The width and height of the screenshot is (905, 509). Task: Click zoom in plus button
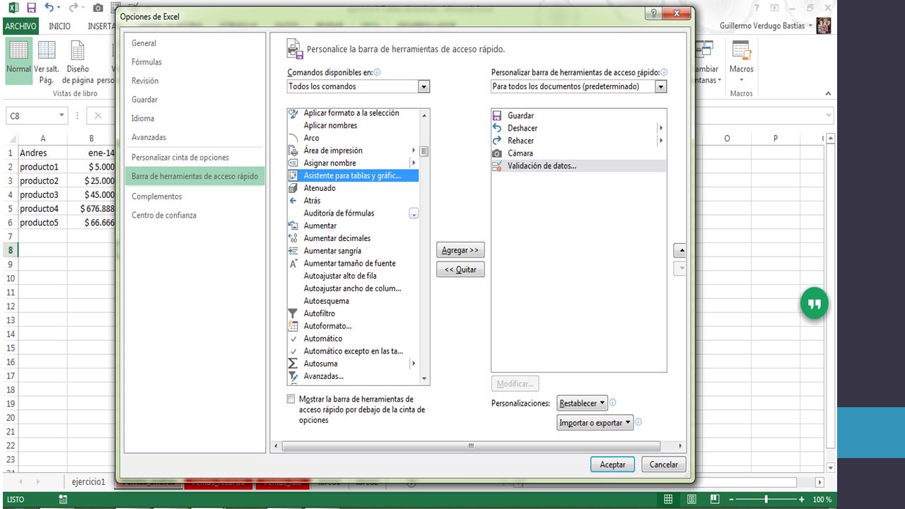tap(801, 499)
